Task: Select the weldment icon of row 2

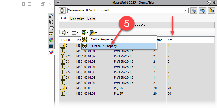Action: 63,46
